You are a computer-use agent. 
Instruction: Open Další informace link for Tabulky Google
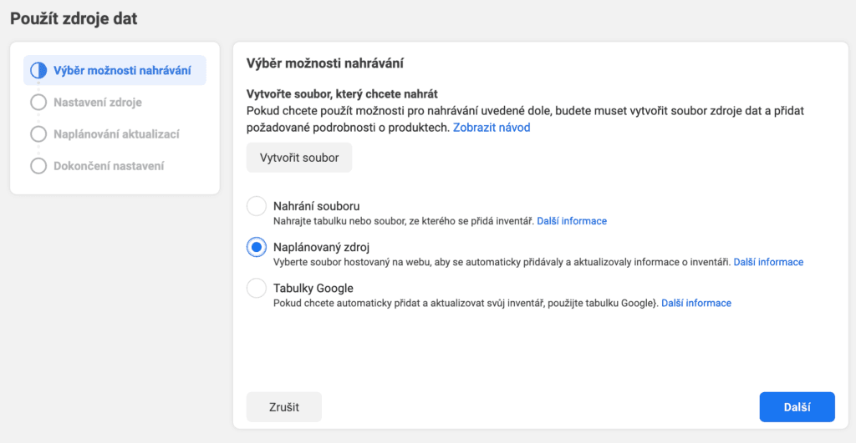(696, 303)
